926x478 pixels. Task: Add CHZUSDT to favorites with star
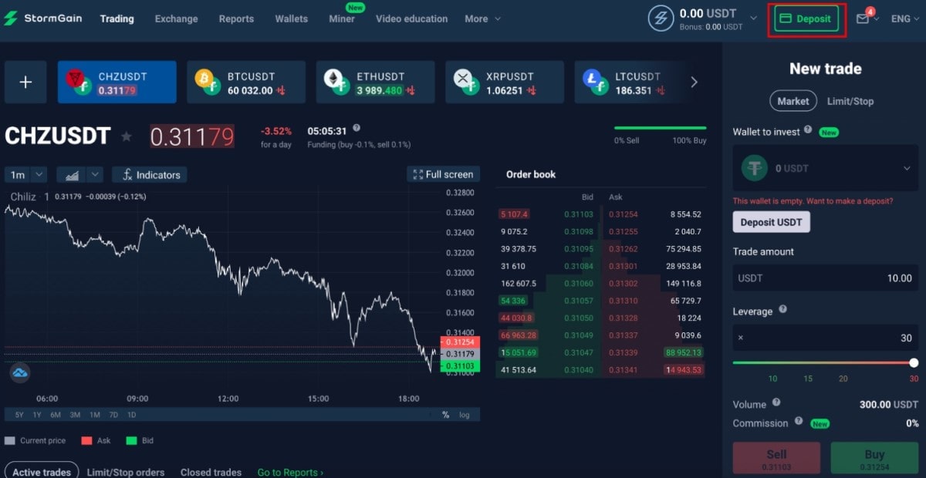pos(127,136)
